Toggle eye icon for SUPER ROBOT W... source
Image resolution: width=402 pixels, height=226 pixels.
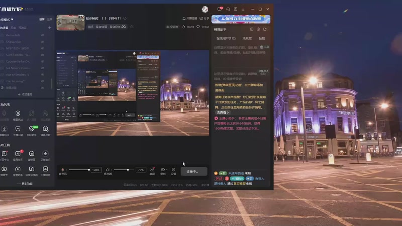pyautogui.click(x=42, y=55)
